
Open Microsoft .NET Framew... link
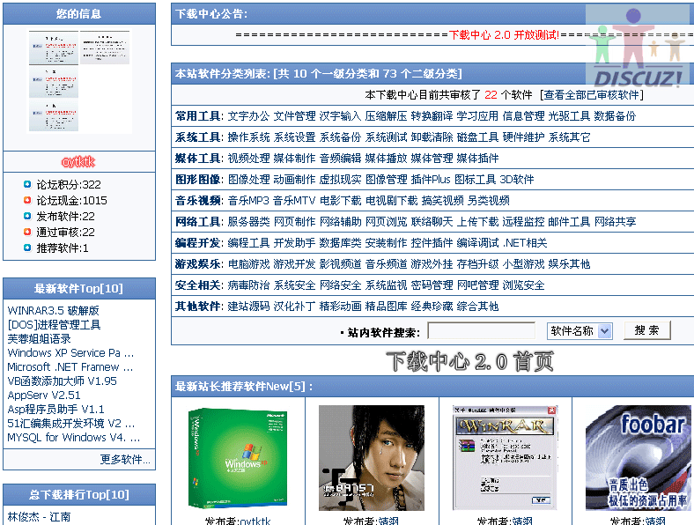pos(70,367)
